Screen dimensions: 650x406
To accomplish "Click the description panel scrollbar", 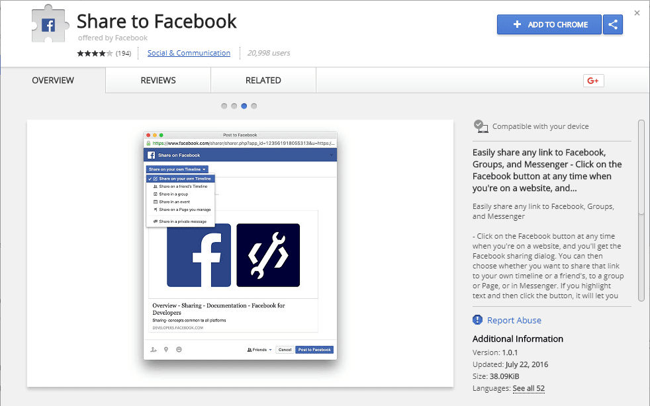I will (641, 210).
